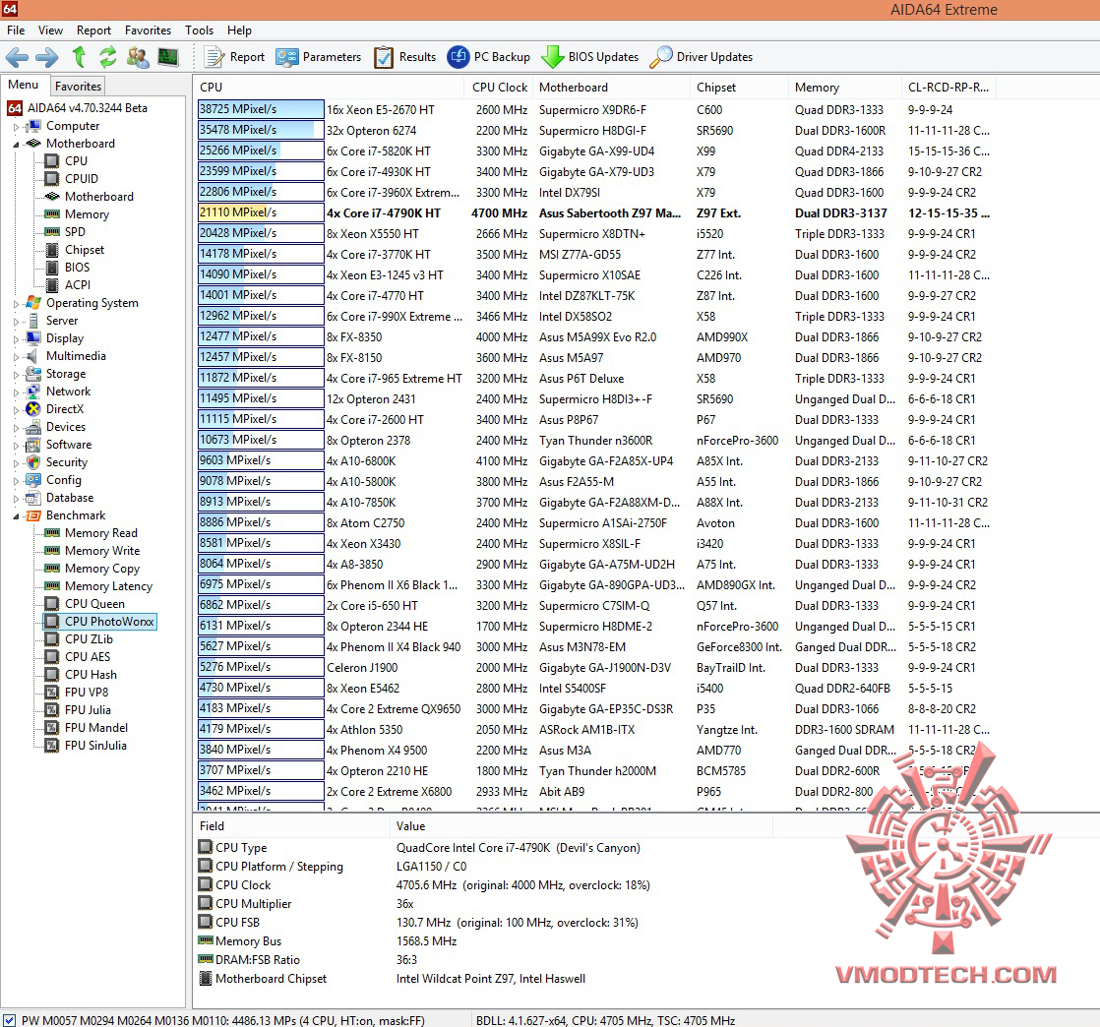Select the highlighted 21110 MPixel/s result bar
The image size is (1100, 1027).
click(261, 212)
